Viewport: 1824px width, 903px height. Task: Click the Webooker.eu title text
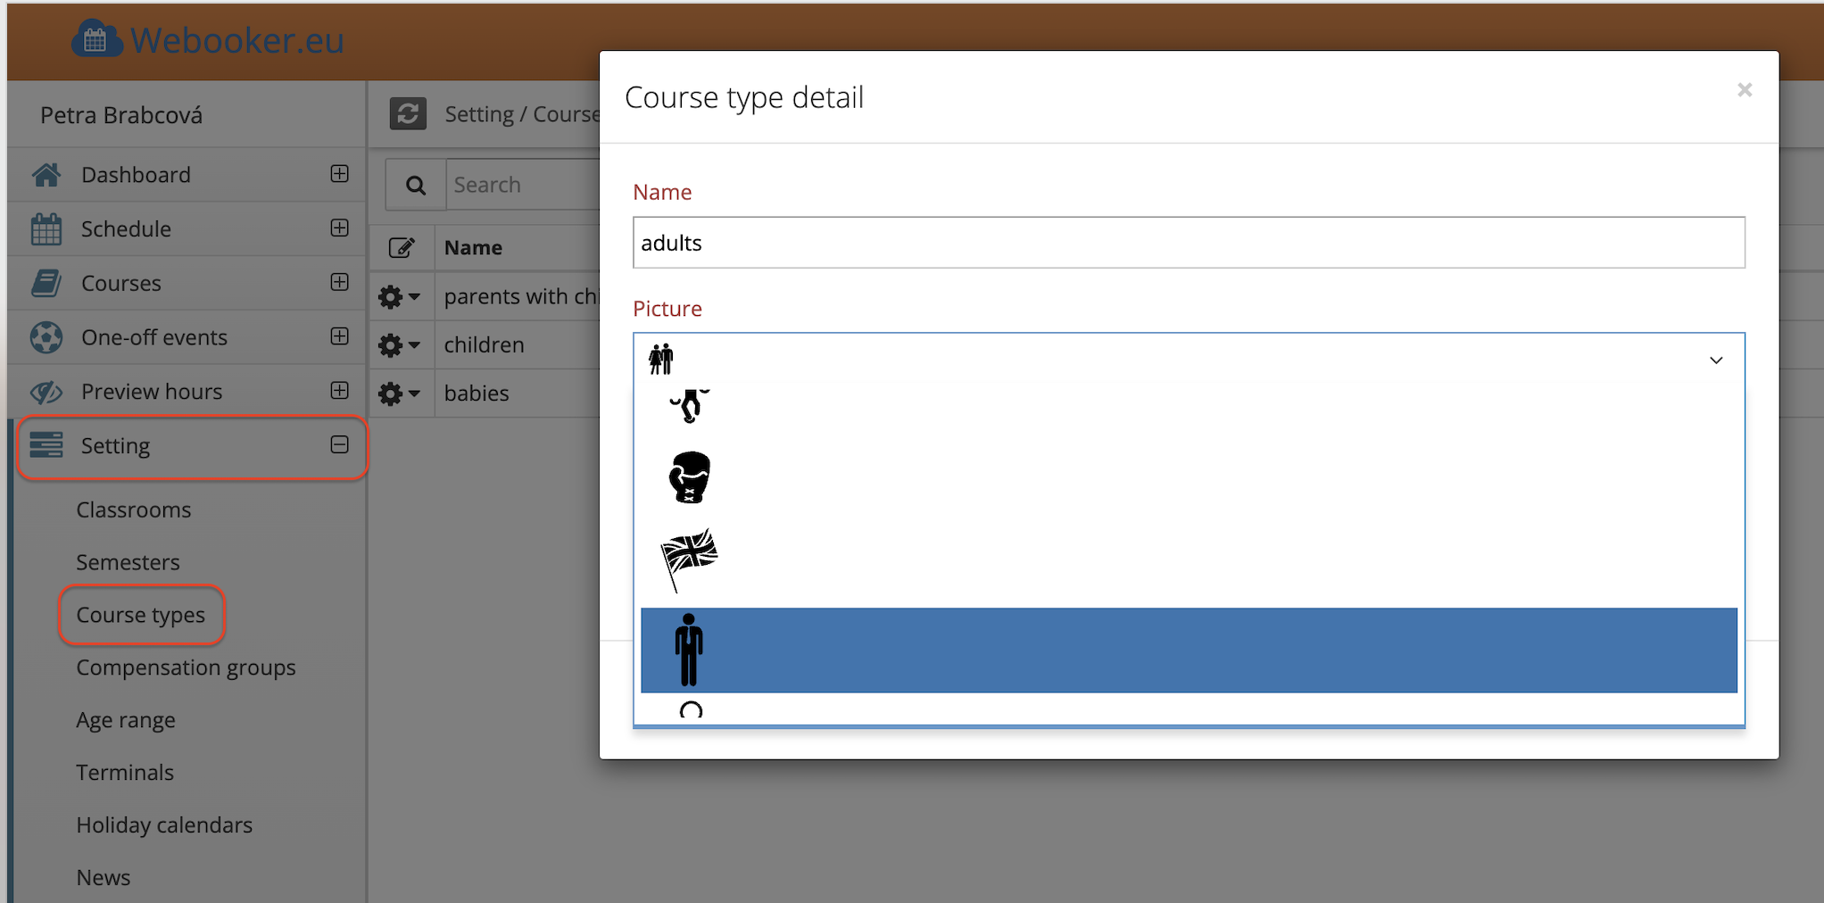[x=237, y=40]
